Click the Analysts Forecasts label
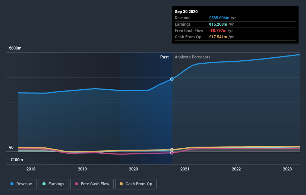The height and width of the screenshot is (195, 306). (192, 57)
